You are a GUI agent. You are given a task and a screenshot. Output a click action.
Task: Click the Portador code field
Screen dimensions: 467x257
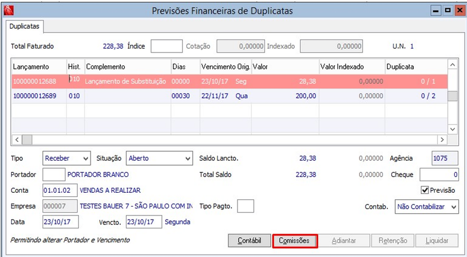pyautogui.click(x=54, y=175)
